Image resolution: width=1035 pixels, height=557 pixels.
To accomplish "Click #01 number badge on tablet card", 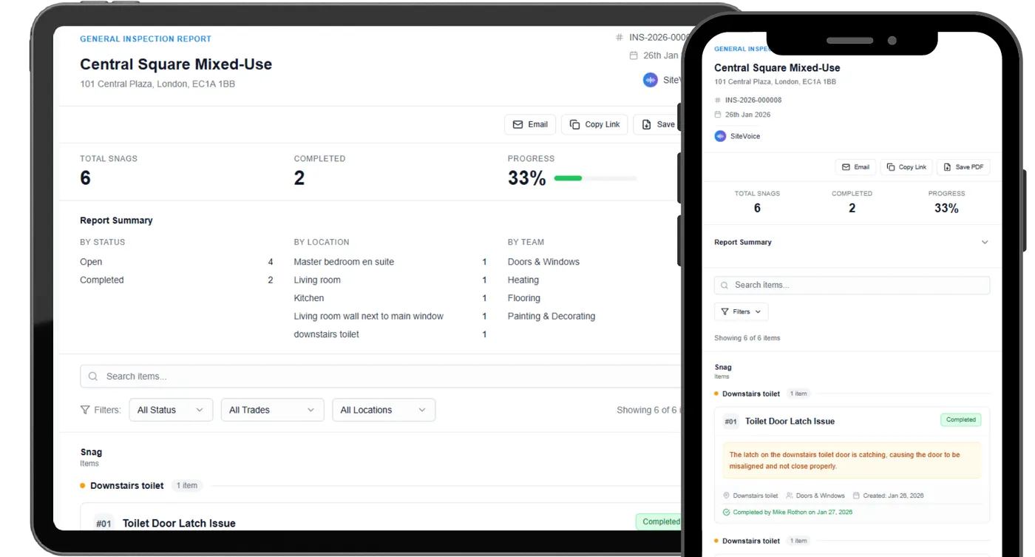I will point(103,524).
